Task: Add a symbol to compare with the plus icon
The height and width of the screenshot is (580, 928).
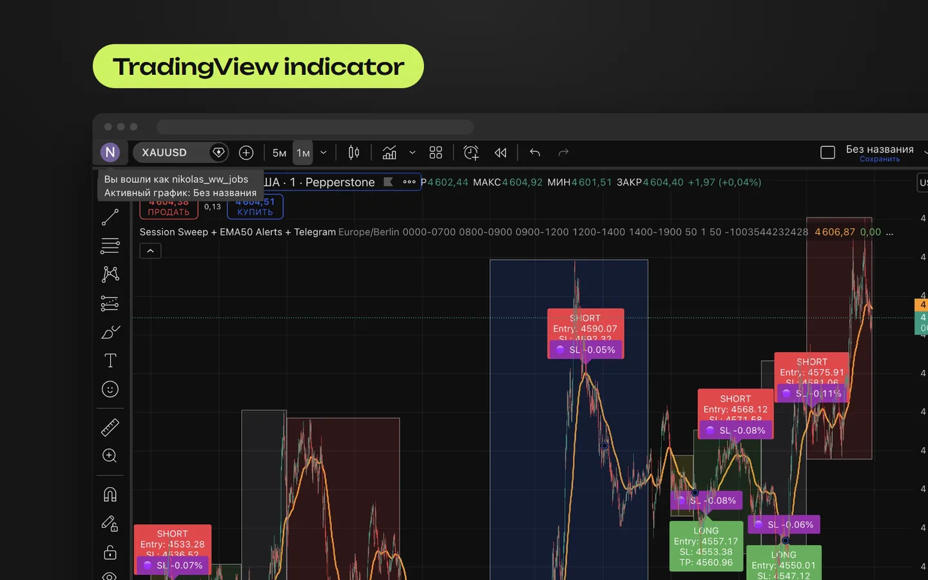Action: click(246, 153)
